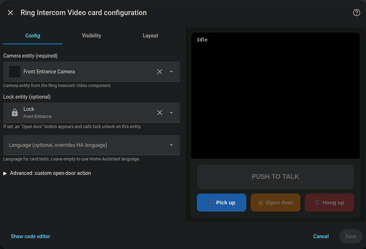Click the 'Camera entity from the Ring Intercom' helper text
This screenshot has width=366, height=249.
point(57,86)
